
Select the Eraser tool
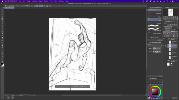pyautogui.click(x=3, y=38)
